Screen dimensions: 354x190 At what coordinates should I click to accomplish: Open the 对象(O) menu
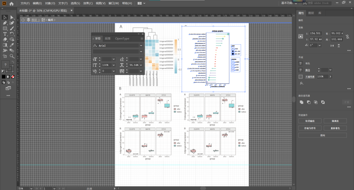click(50, 3)
